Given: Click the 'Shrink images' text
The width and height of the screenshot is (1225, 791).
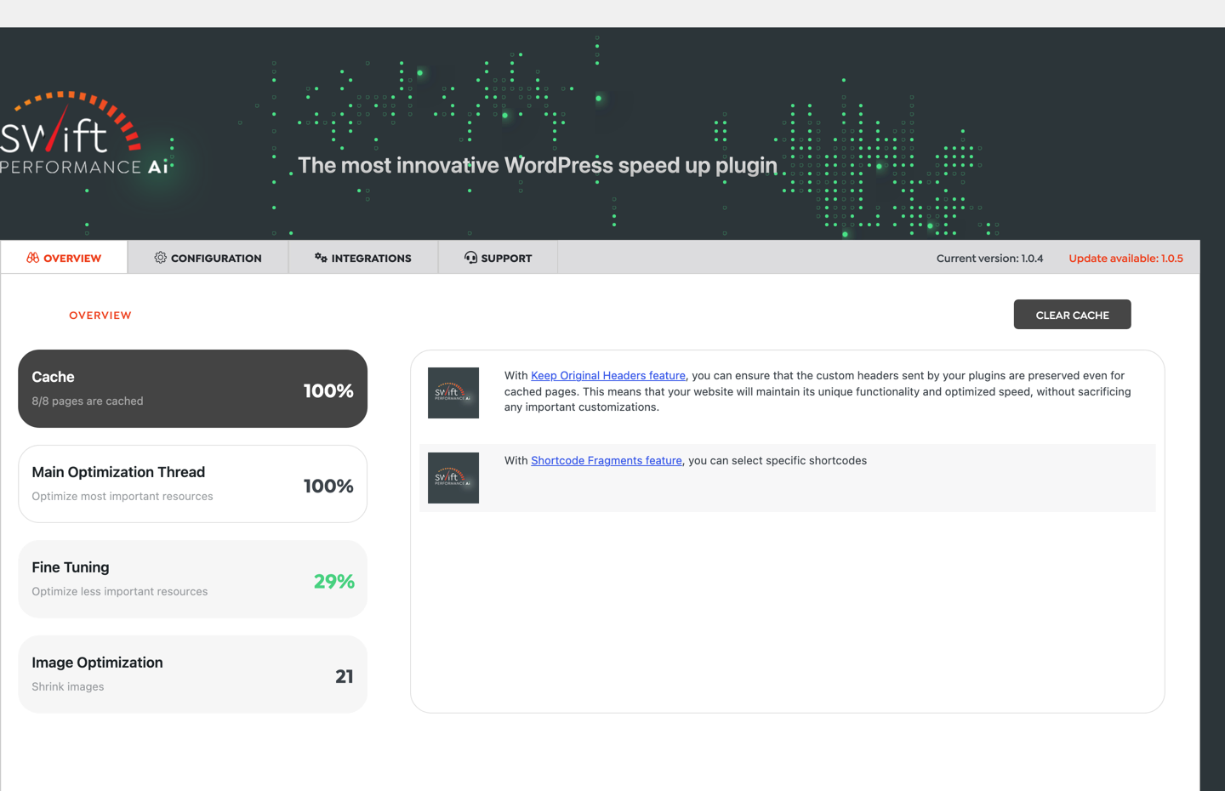Looking at the screenshot, I should click(68, 687).
